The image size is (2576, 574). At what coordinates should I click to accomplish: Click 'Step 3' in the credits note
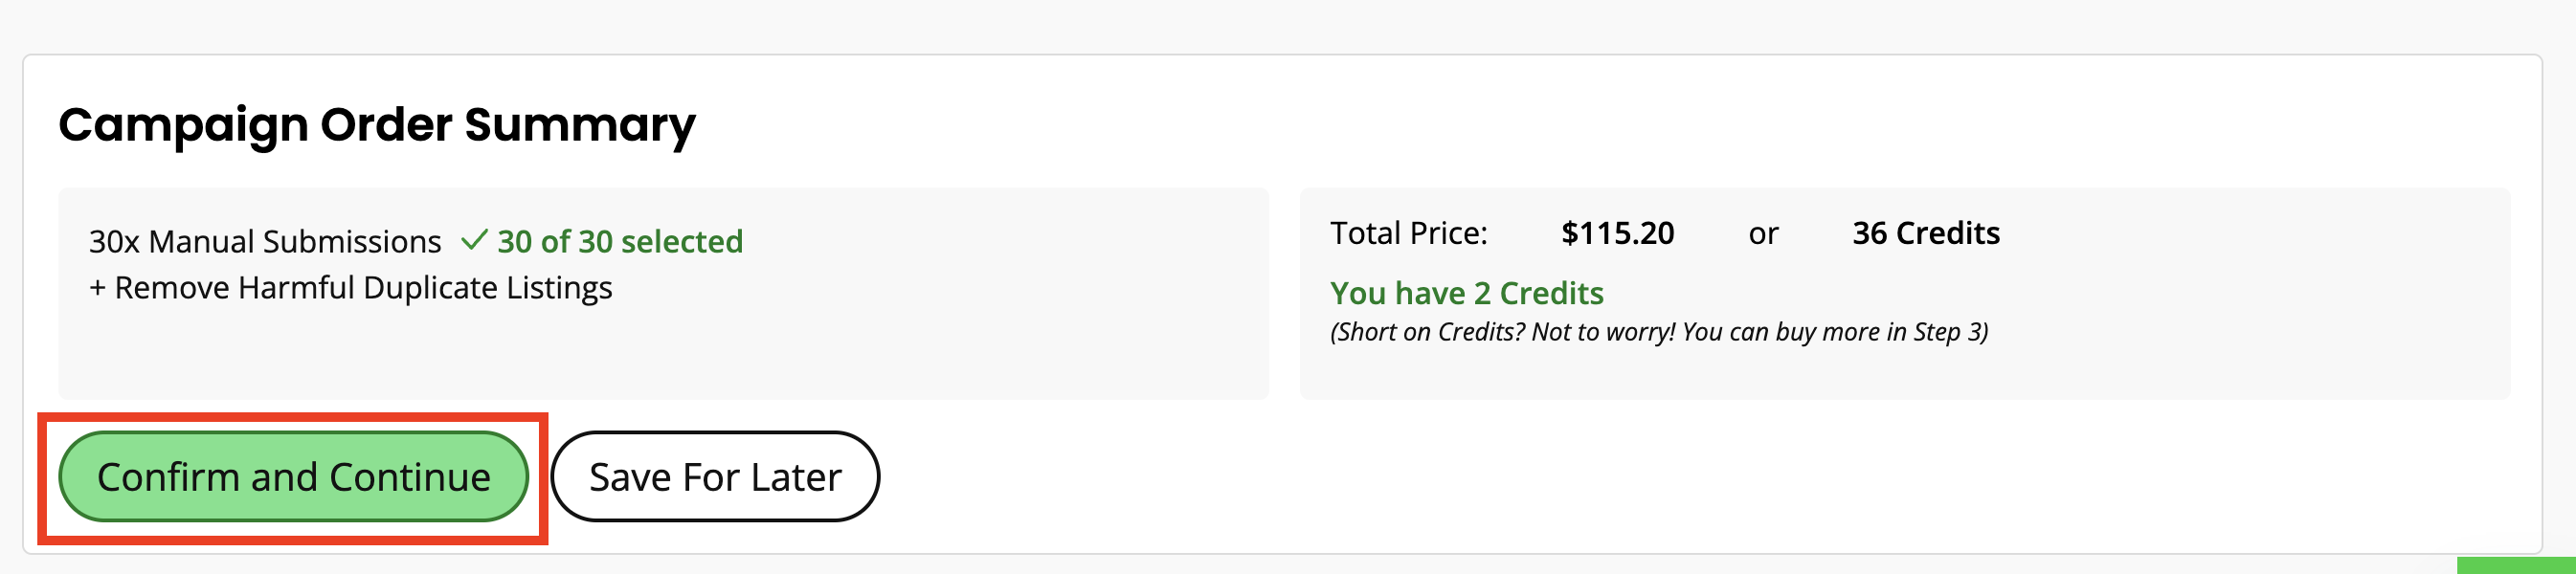point(1947,332)
